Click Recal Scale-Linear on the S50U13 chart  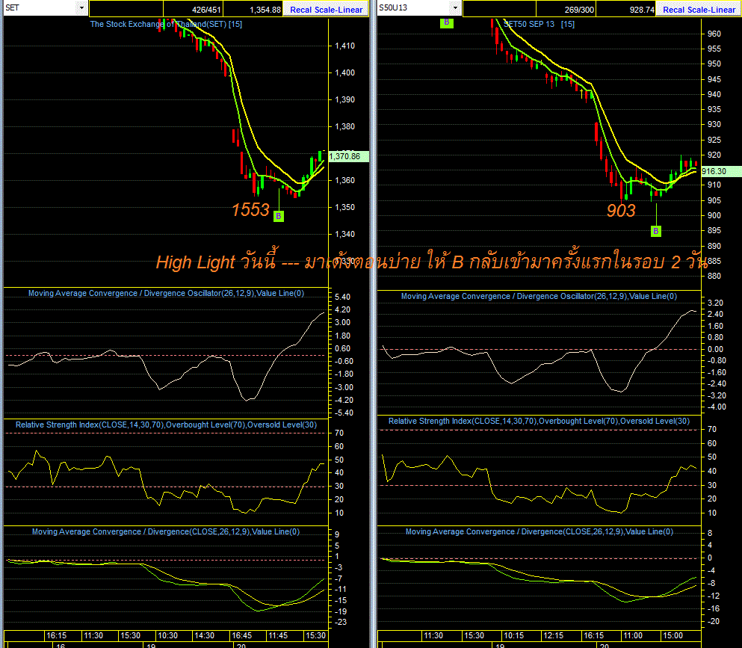pyautogui.click(x=699, y=10)
